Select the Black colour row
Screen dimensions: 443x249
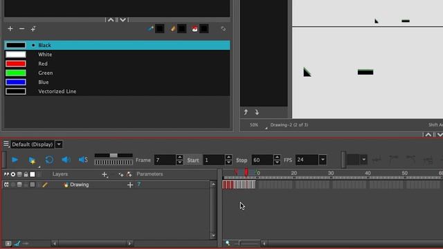click(x=117, y=45)
